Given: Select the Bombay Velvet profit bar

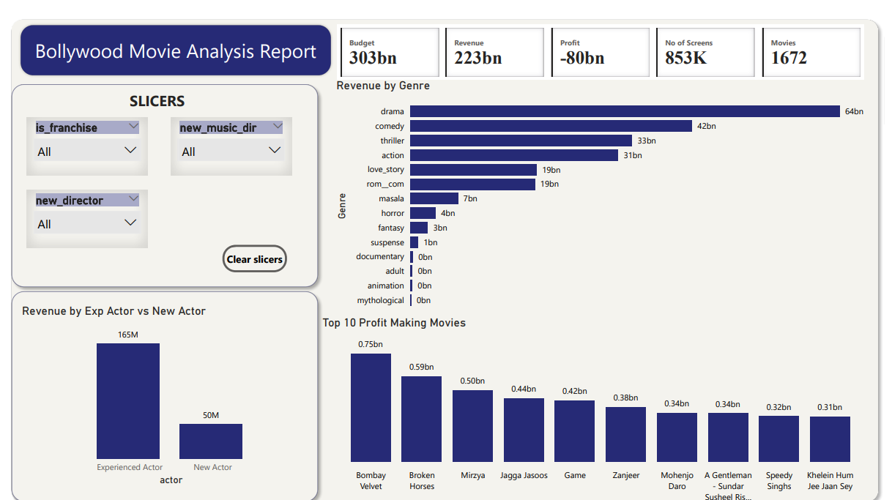Looking at the screenshot, I should (x=371, y=407).
